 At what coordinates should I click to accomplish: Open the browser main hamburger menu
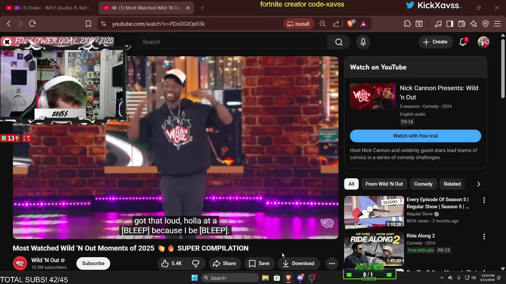coord(497,24)
